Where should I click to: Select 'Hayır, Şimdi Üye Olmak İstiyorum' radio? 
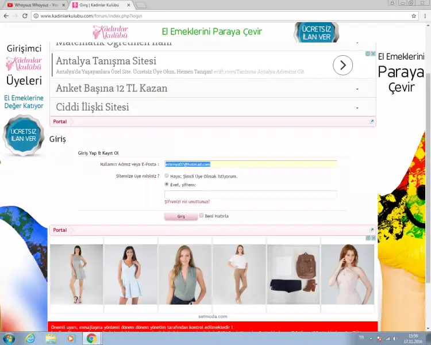pos(167,175)
